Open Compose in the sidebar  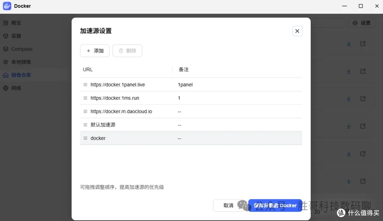tap(22, 49)
